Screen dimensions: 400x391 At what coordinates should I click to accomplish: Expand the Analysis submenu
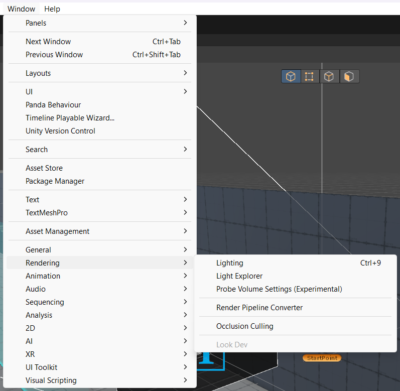point(100,315)
